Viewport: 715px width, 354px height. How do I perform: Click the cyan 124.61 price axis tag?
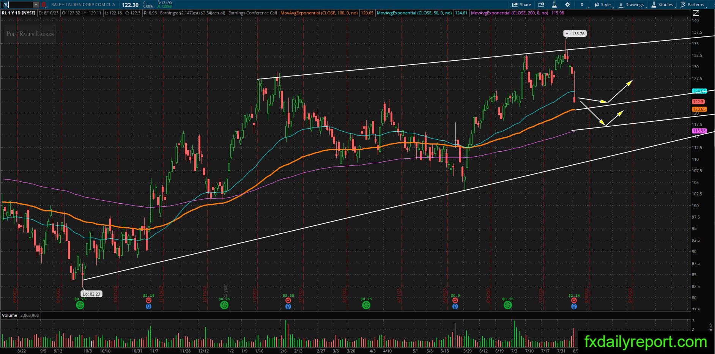699,91
